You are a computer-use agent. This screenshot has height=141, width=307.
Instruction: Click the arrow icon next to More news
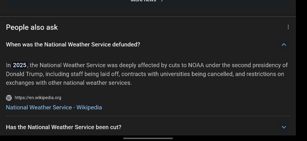coord(162,1)
